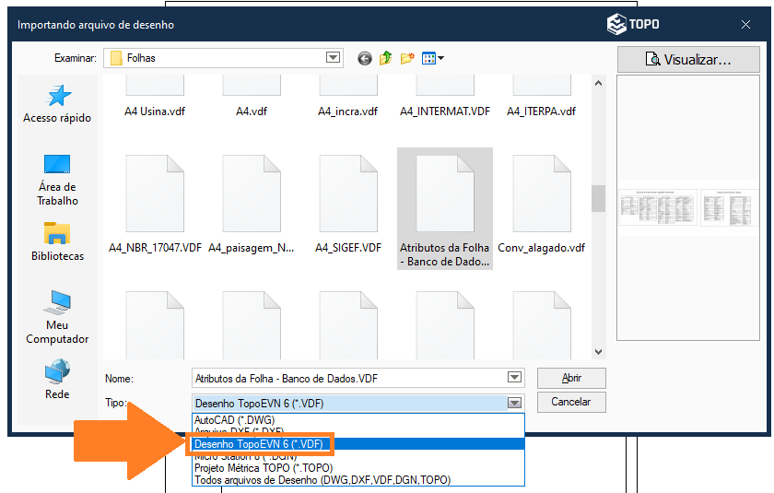Create a new folder icon
The height and width of the screenshot is (493, 774).
click(x=407, y=58)
